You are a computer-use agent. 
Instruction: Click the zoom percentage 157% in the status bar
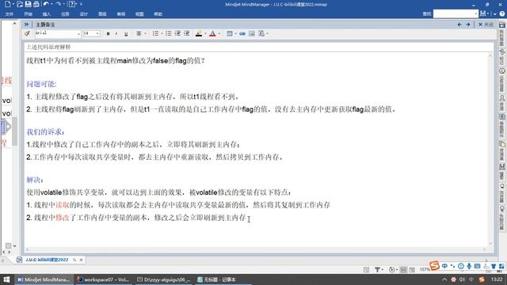coord(424,269)
